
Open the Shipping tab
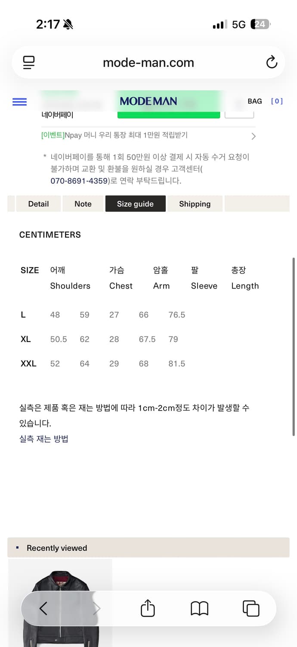pos(195,204)
